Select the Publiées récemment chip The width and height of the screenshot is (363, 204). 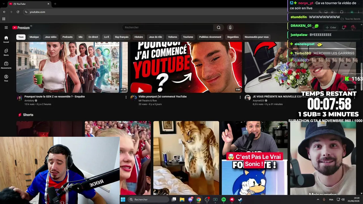(x=210, y=37)
